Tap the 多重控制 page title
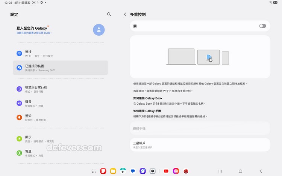The height and width of the screenshot is (176, 282). pyautogui.click(x=138, y=14)
